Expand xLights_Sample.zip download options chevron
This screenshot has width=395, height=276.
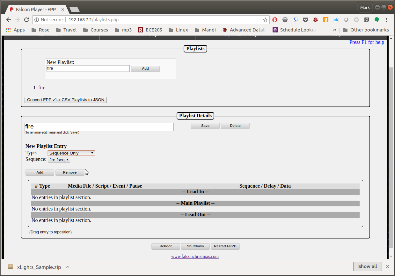68,267
